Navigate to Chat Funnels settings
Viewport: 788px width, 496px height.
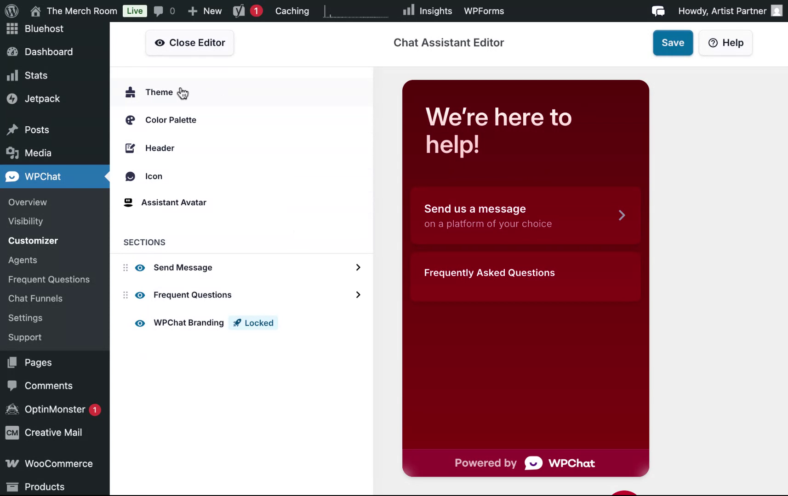click(35, 299)
